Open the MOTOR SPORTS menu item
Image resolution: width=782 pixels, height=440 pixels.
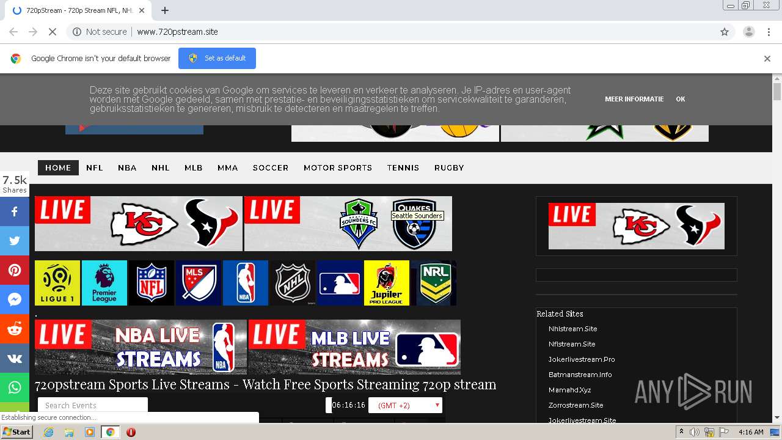[338, 167]
